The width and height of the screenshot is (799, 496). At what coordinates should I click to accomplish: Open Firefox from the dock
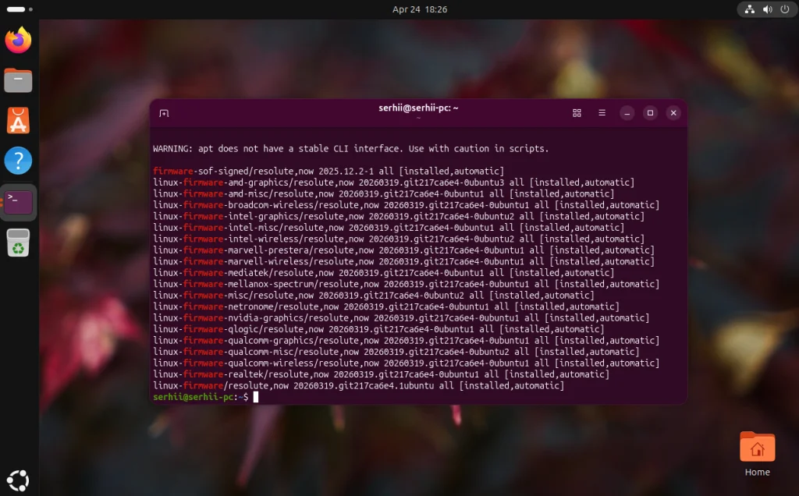coord(19,40)
